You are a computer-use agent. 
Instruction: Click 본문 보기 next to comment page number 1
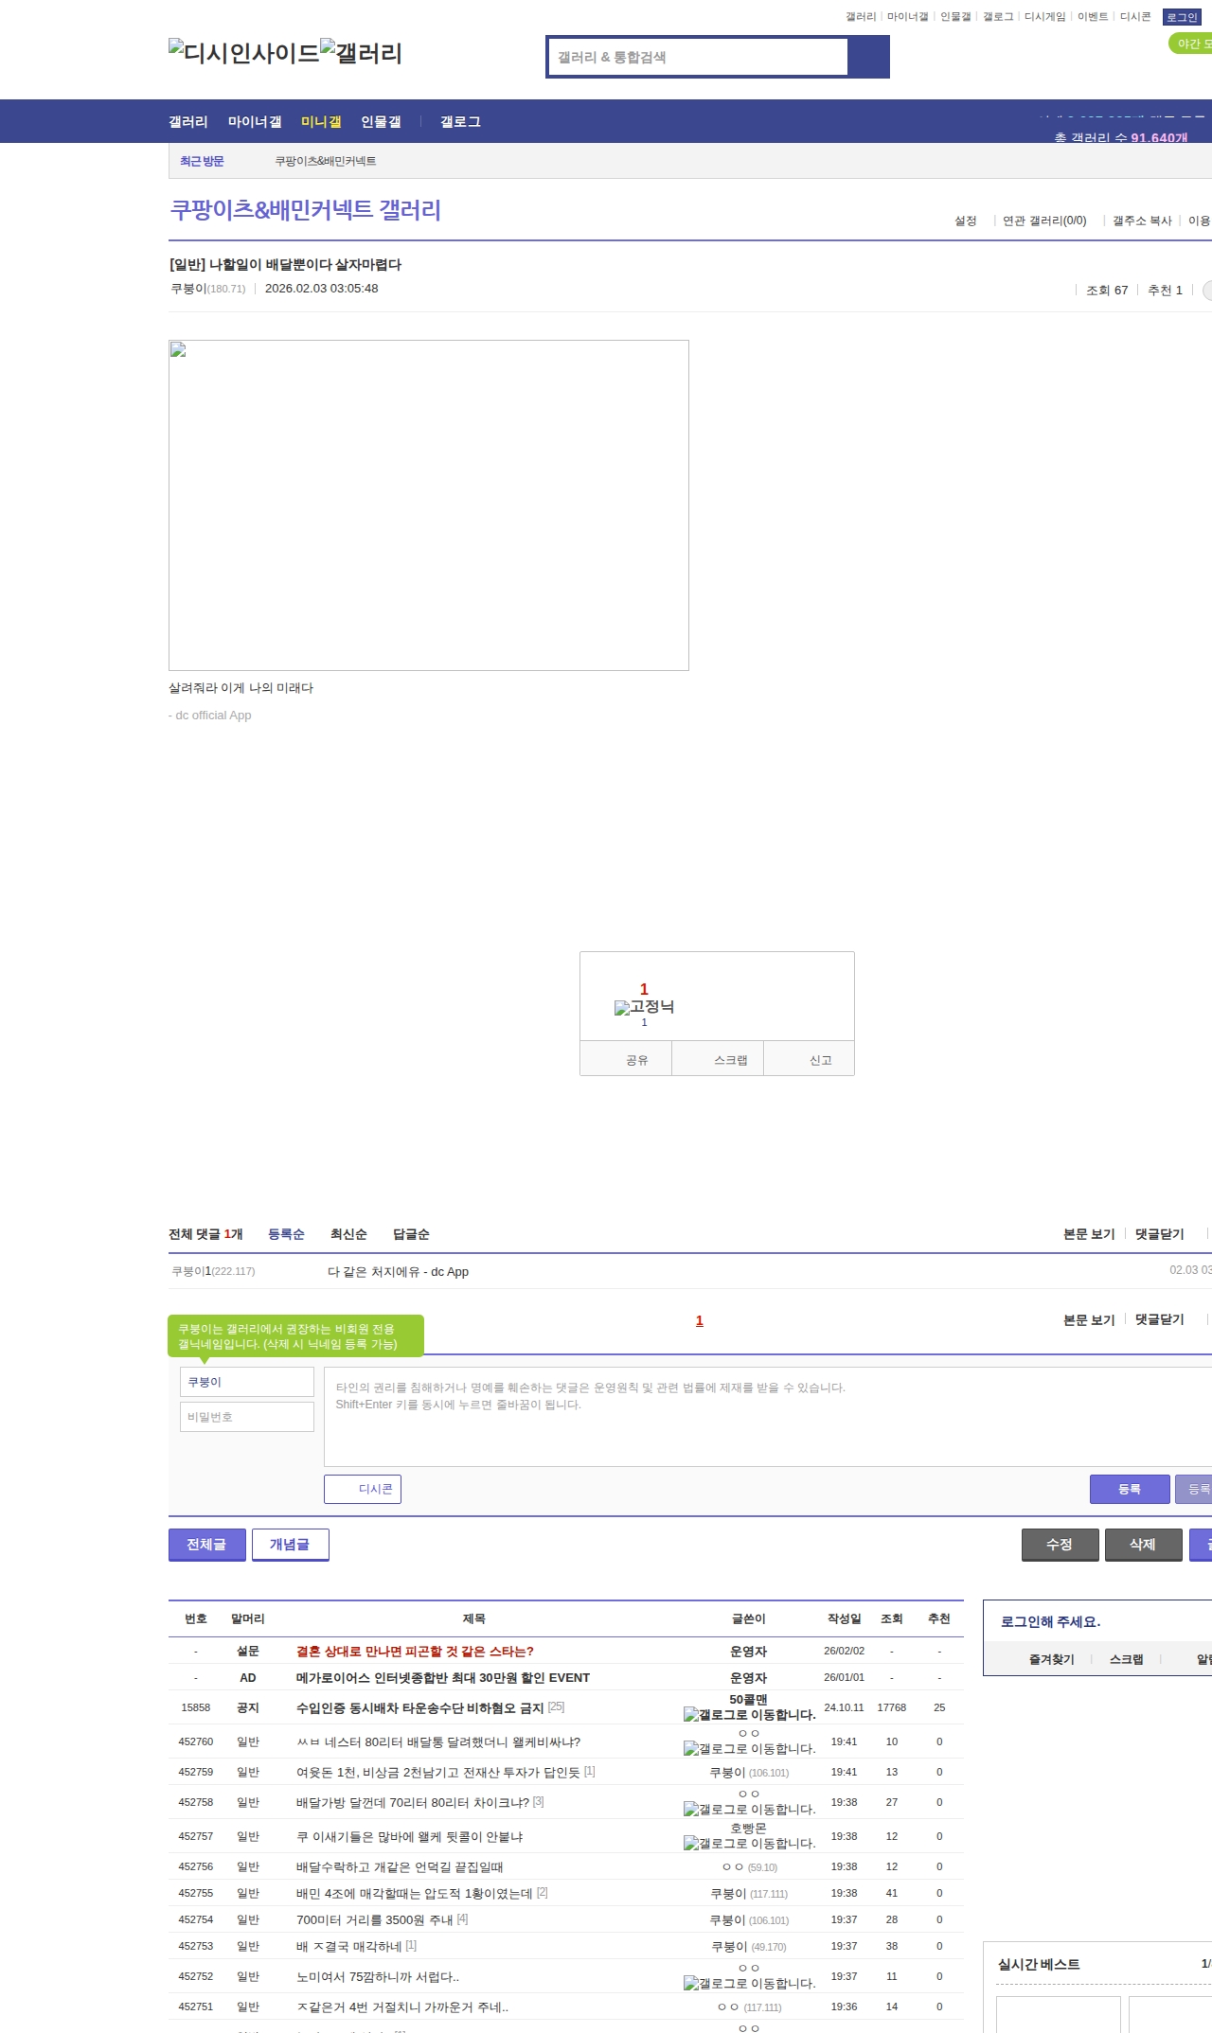(1089, 1319)
